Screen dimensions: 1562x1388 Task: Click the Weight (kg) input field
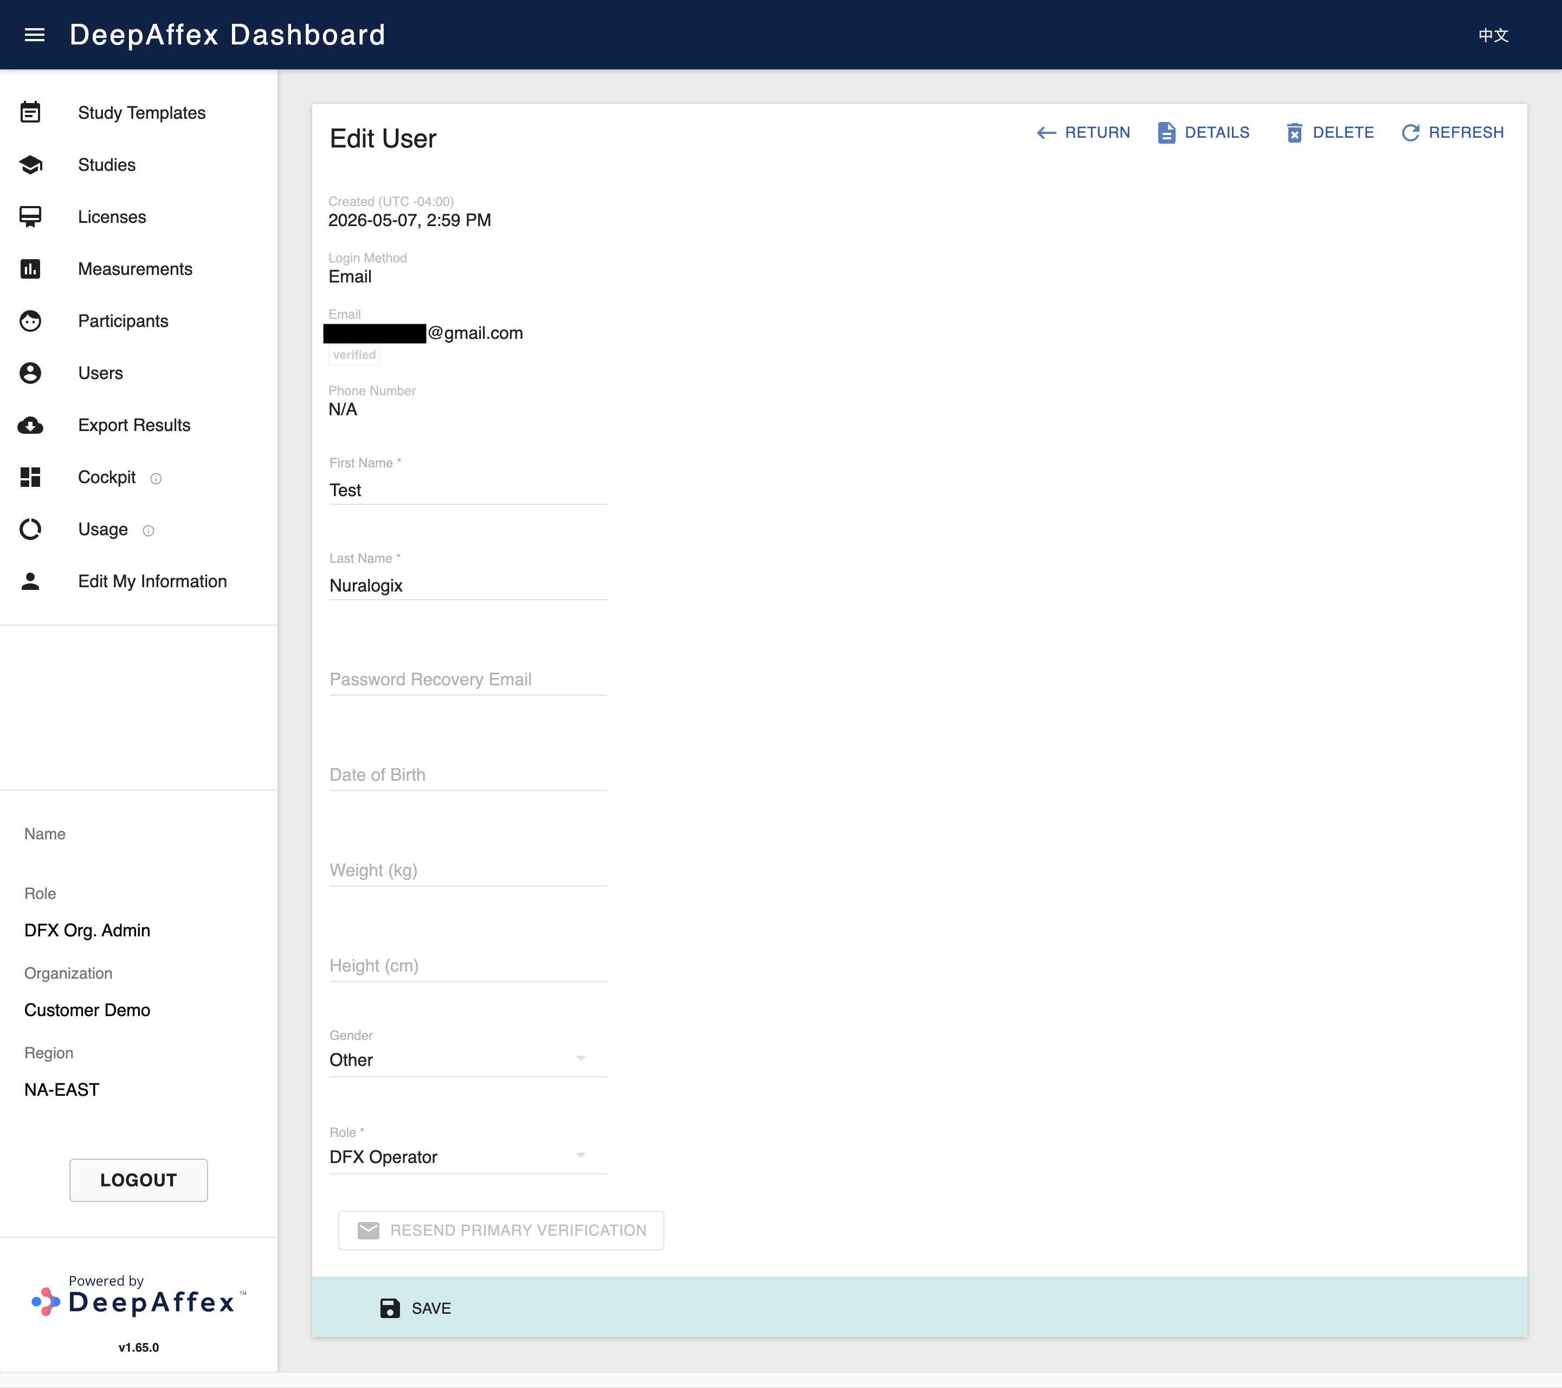pos(468,871)
